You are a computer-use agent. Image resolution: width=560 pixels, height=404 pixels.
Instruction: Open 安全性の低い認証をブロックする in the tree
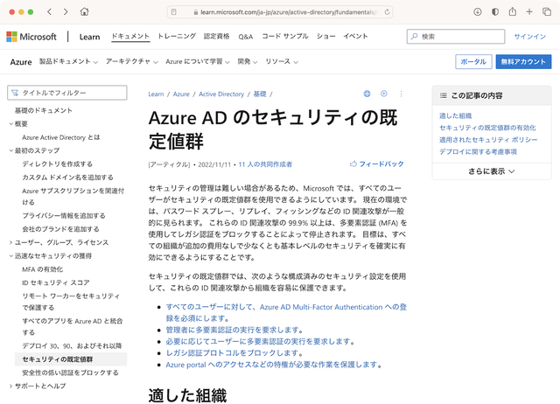[70, 373]
